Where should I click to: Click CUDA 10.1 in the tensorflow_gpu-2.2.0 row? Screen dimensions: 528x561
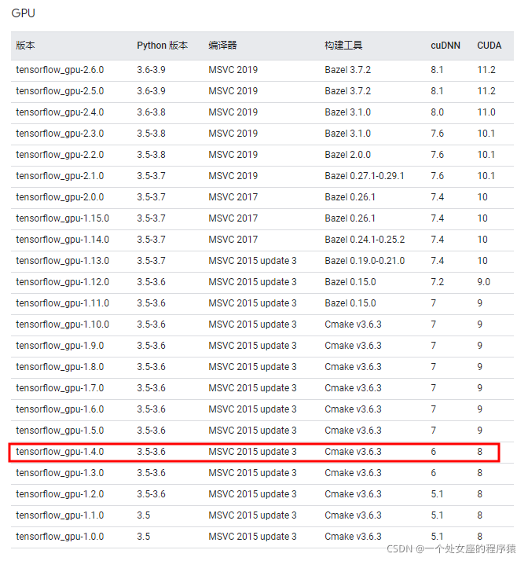click(x=486, y=155)
